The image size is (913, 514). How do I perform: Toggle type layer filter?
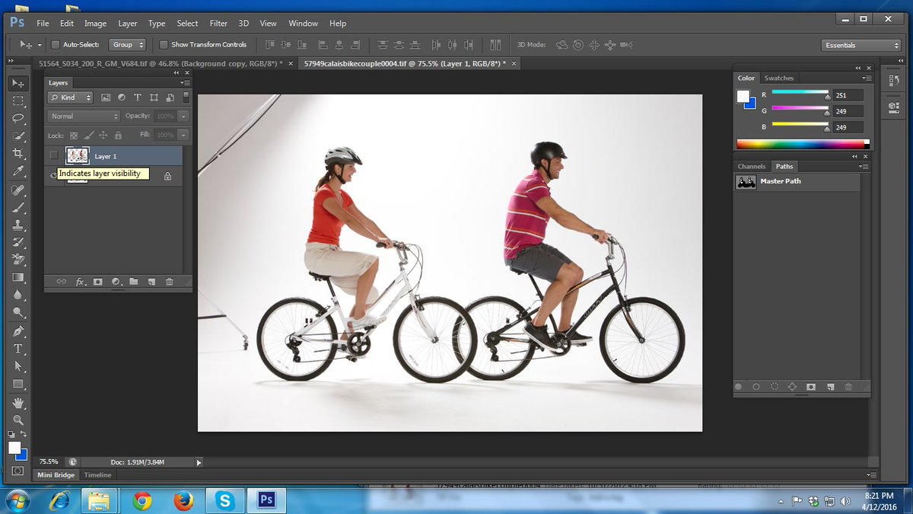coord(138,97)
